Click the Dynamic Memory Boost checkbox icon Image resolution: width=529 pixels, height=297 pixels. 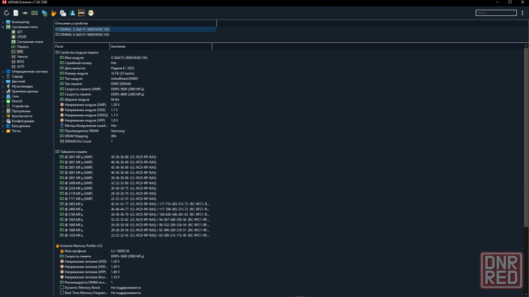[x=62, y=287]
